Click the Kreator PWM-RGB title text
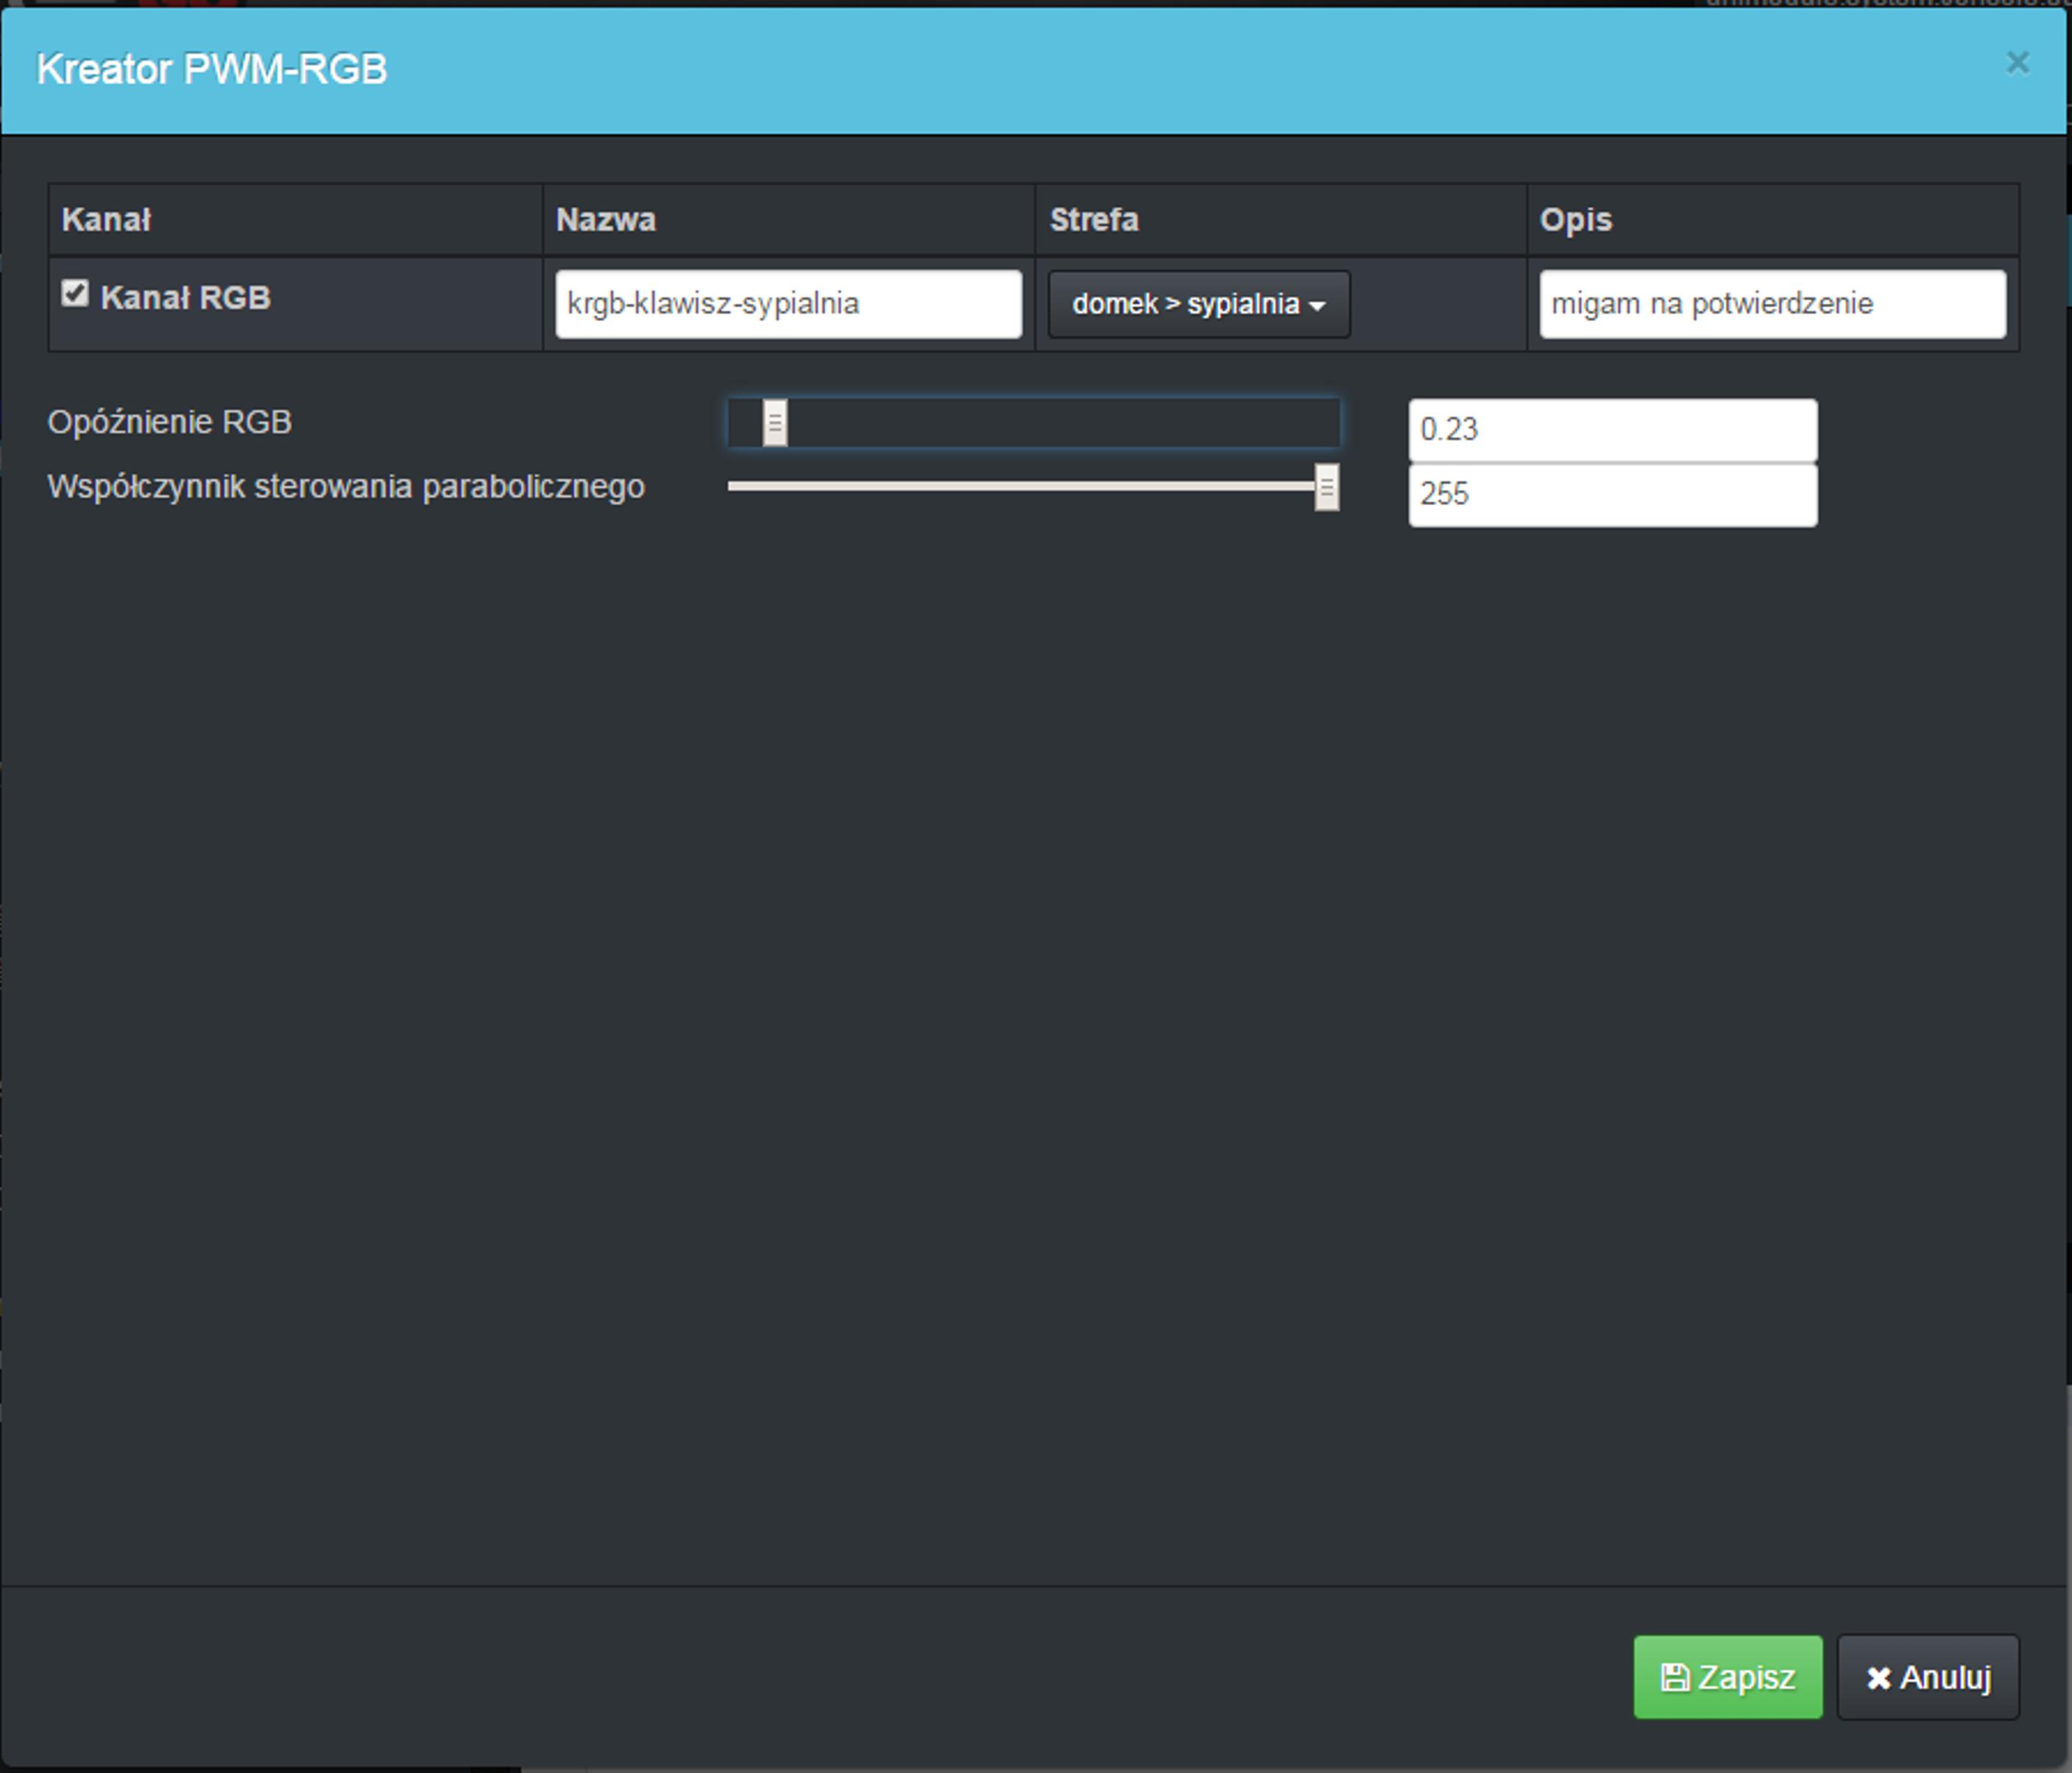 (212, 69)
